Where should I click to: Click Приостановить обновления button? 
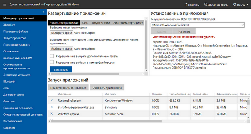click(x=68, y=88)
